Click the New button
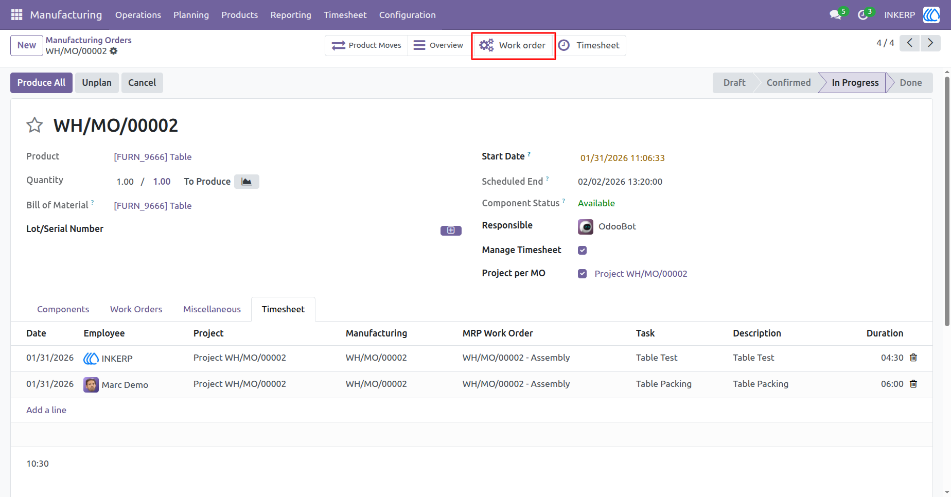The height and width of the screenshot is (497, 951). [27, 45]
